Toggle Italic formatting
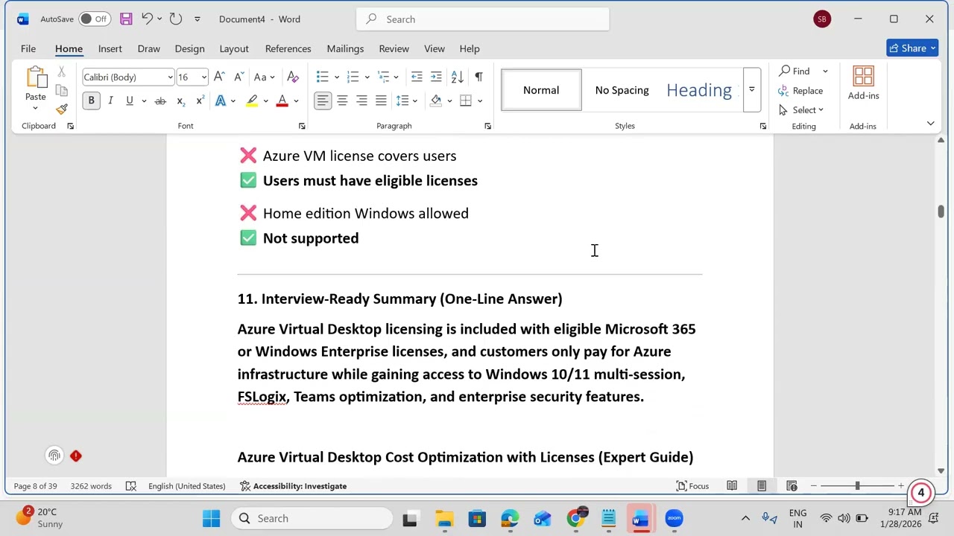 point(110,100)
